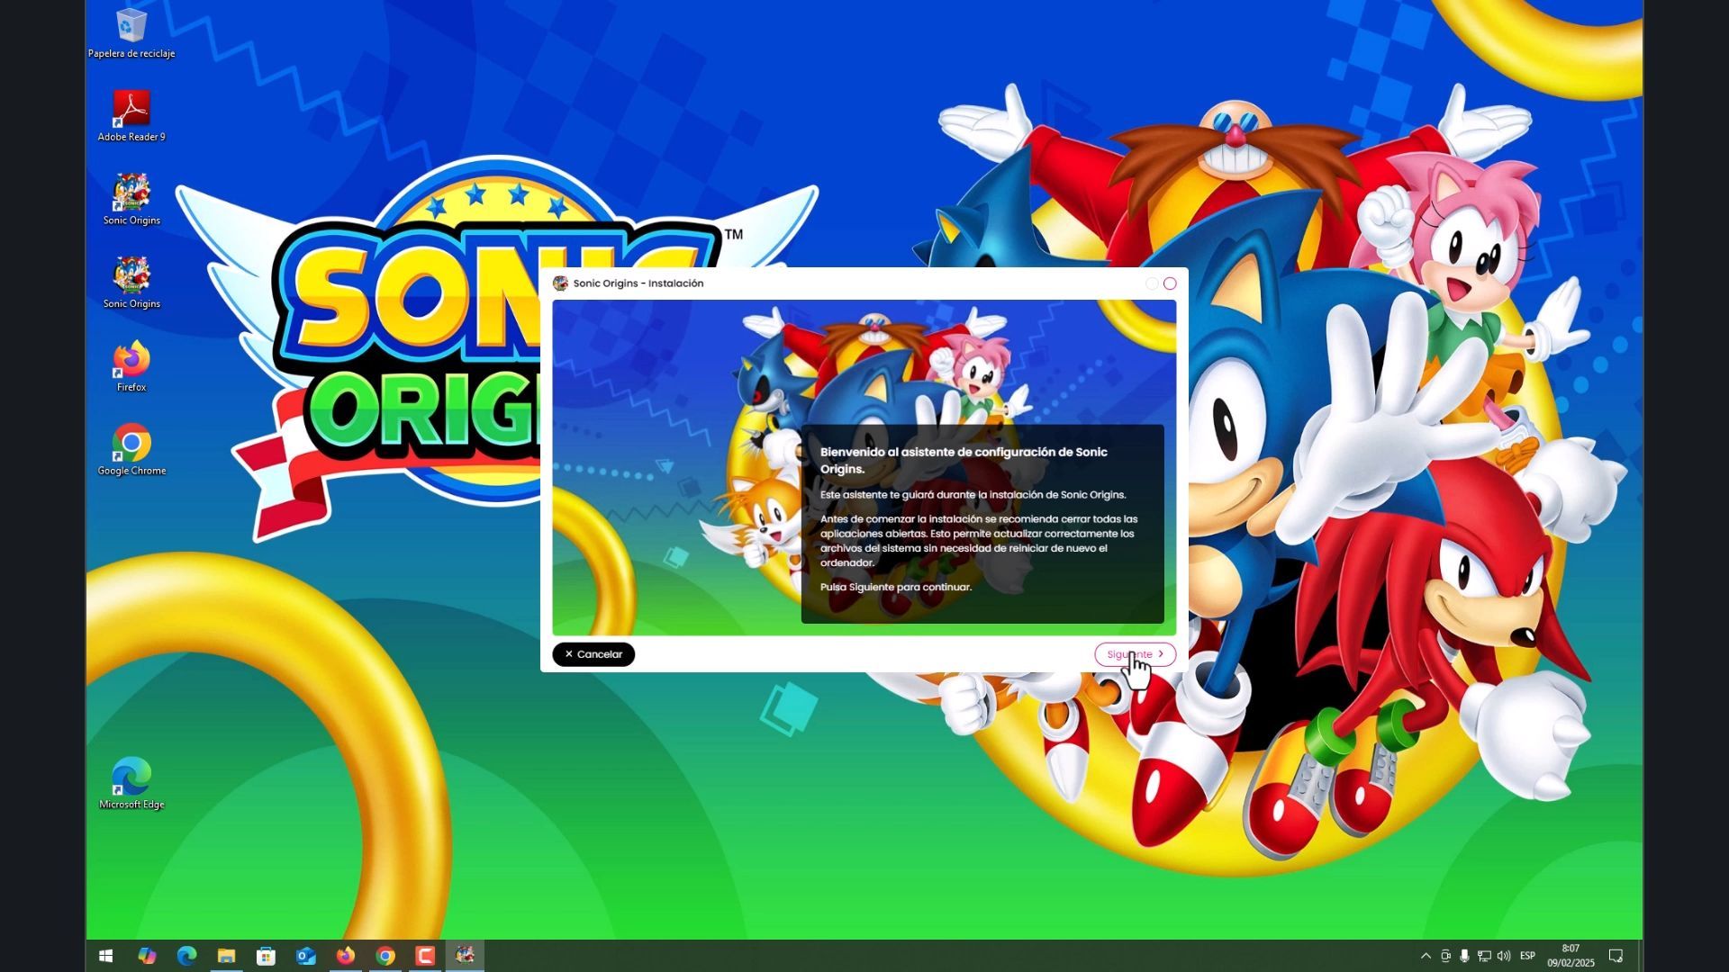The width and height of the screenshot is (1729, 972).
Task: Select the Sonic Origins shortcut below Adobe Reader
Action: [131, 200]
